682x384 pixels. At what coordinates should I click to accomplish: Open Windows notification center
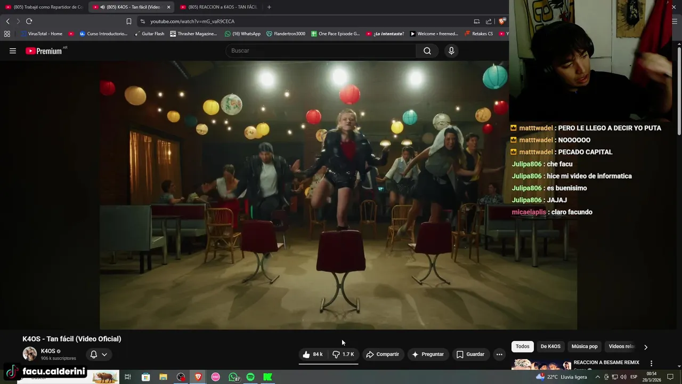point(670,377)
